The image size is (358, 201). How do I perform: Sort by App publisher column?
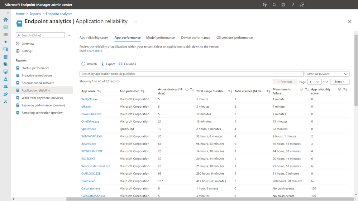click(143, 91)
